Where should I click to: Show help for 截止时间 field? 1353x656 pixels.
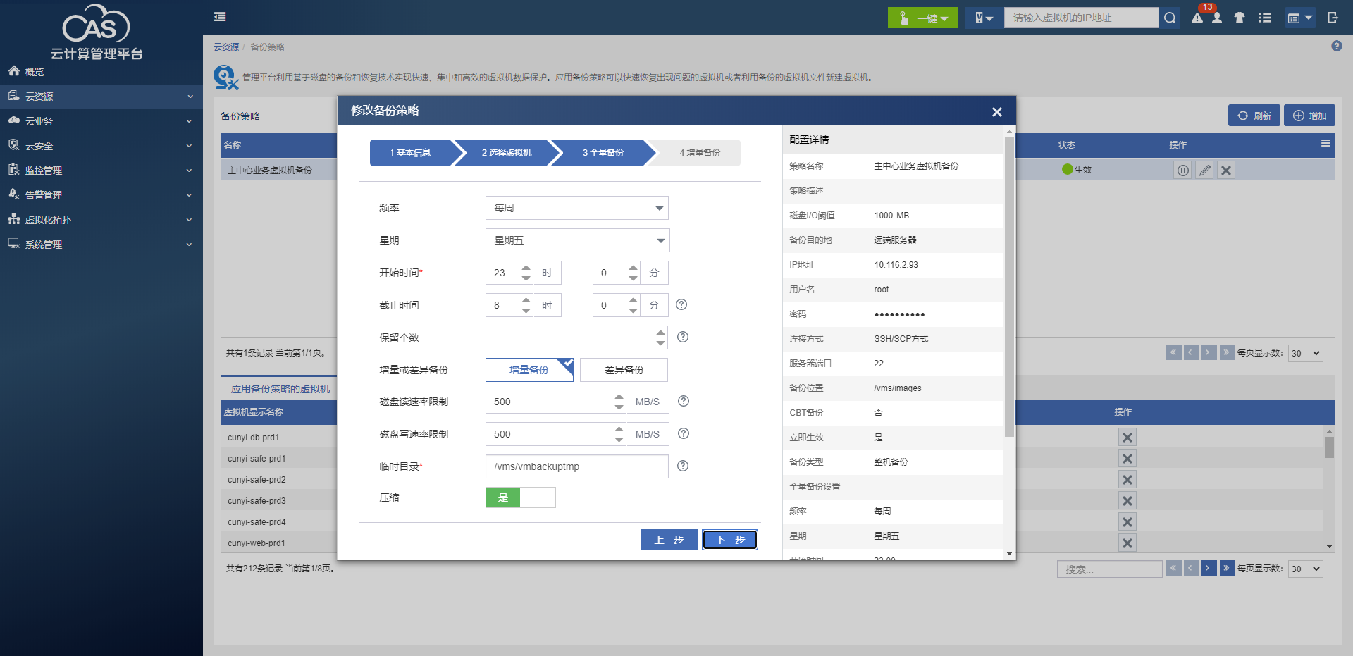click(681, 304)
